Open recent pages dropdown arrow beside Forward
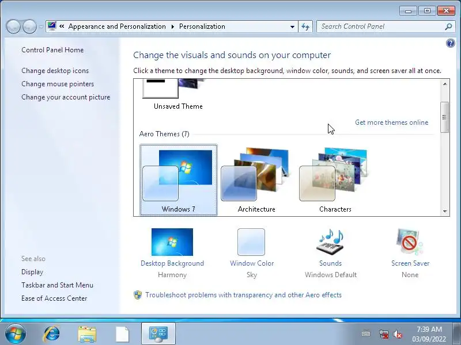 click(x=41, y=26)
